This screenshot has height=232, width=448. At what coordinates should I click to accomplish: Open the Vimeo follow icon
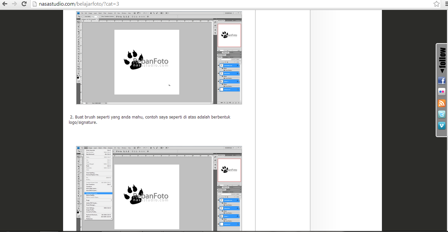442,126
